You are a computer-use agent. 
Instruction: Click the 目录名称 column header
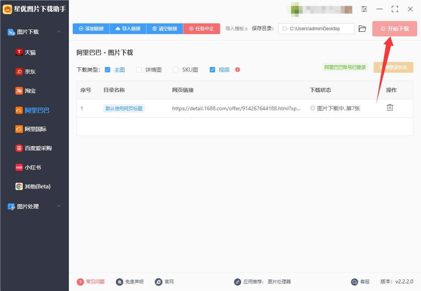[x=114, y=90]
